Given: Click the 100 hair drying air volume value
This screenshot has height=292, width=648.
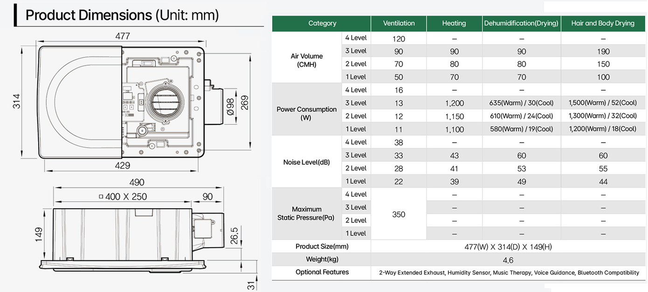Looking at the screenshot, I should click(603, 77).
